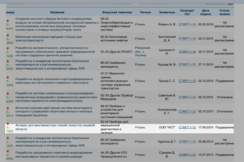This screenshot has height=162, width=244.
Task: Click the 'Заявитель' column header
Action: click(167, 12)
